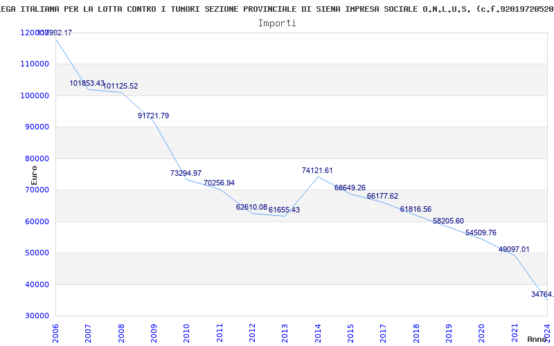The height and width of the screenshot is (346, 554).
Task: Click the 80000 y-axis tick value
Action: tap(39, 158)
